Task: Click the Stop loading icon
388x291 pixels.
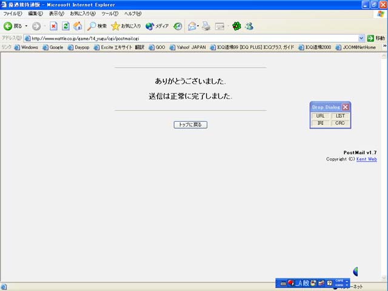Action: point(53,26)
